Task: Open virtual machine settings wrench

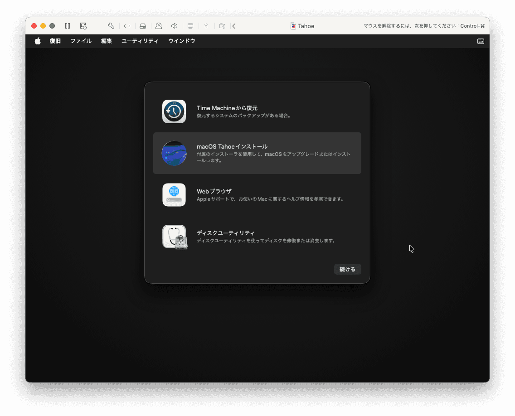Action: pyautogui.click(x=111, y=26)
